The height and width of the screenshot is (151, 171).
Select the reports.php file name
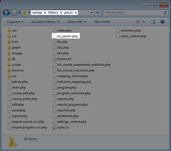coord(65,99)
